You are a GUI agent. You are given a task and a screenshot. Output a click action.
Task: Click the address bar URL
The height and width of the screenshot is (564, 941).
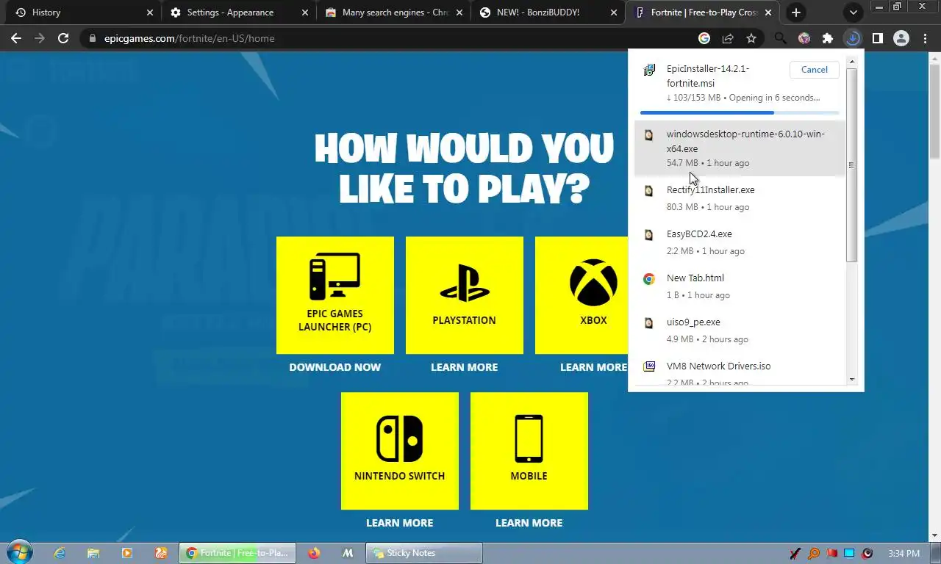tap(190, 38)
